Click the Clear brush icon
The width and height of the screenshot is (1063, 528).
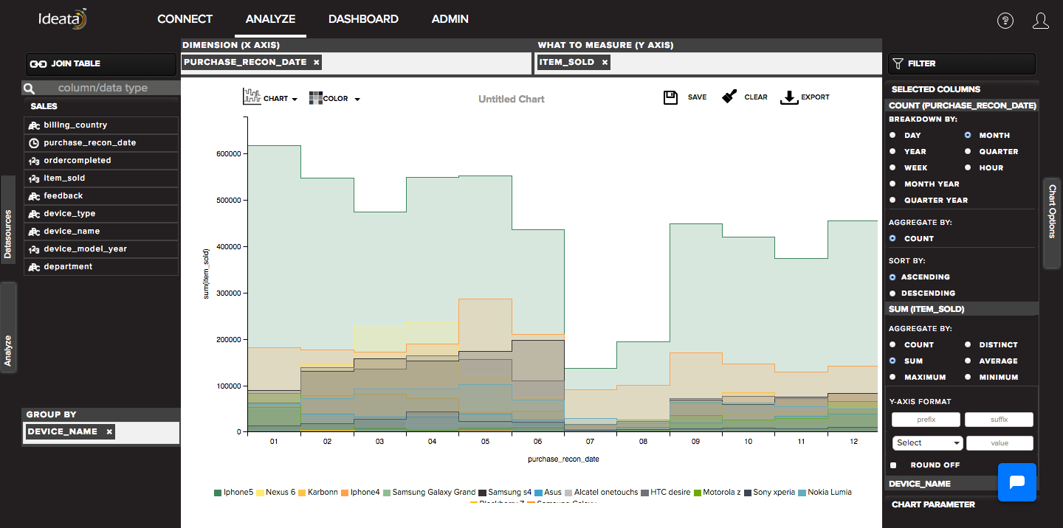[729, 97]
